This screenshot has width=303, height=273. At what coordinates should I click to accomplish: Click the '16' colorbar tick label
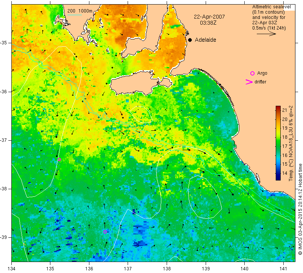click(x=285, y=155)
